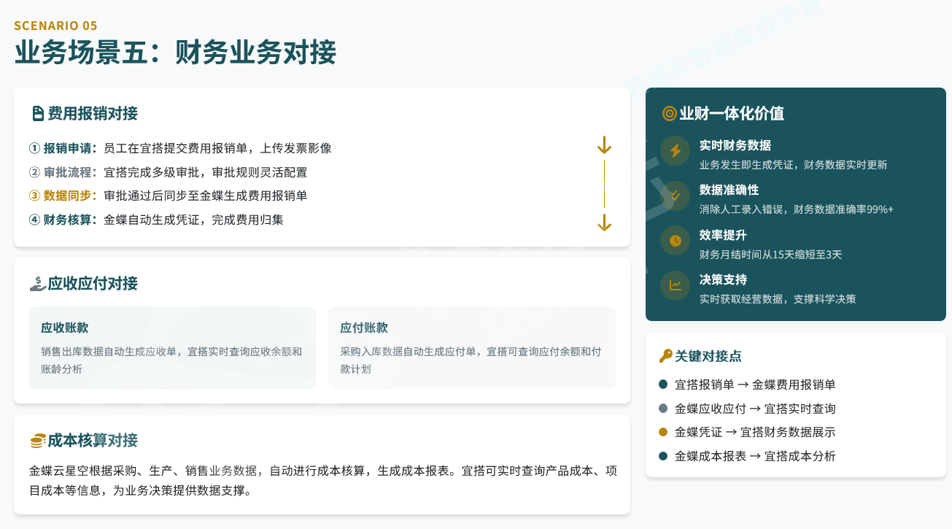The height and width of the screenshot is (529, 952).
Task: Click the bottom down-arrow in expense flow
Action: click(604, 223)
